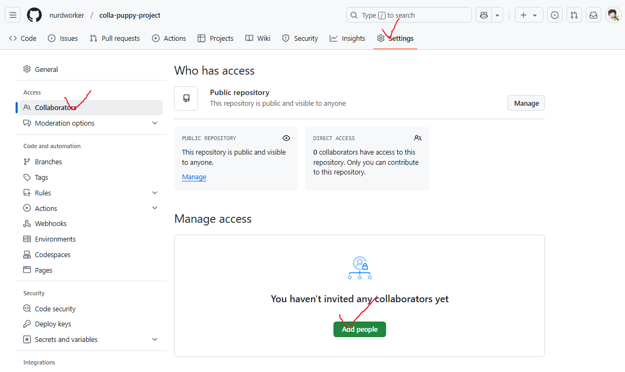
Task: Open Deploy keys settings
Action: click(91, 324)
